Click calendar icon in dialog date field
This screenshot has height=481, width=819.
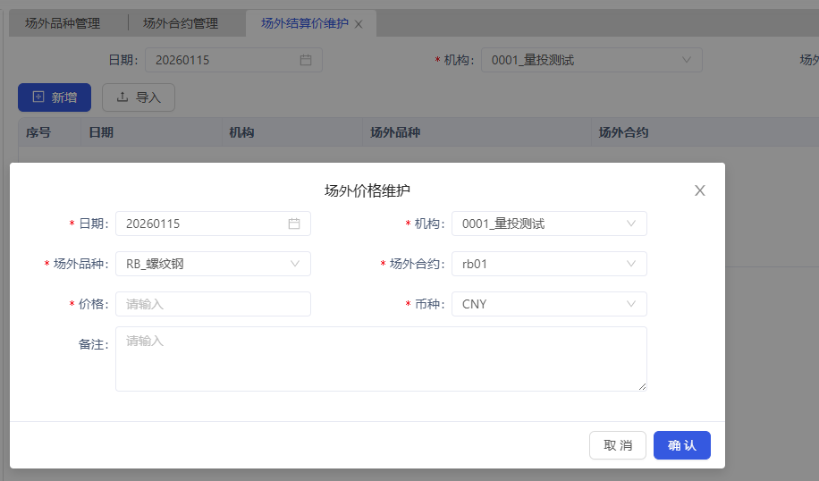(x=294, y=224)
